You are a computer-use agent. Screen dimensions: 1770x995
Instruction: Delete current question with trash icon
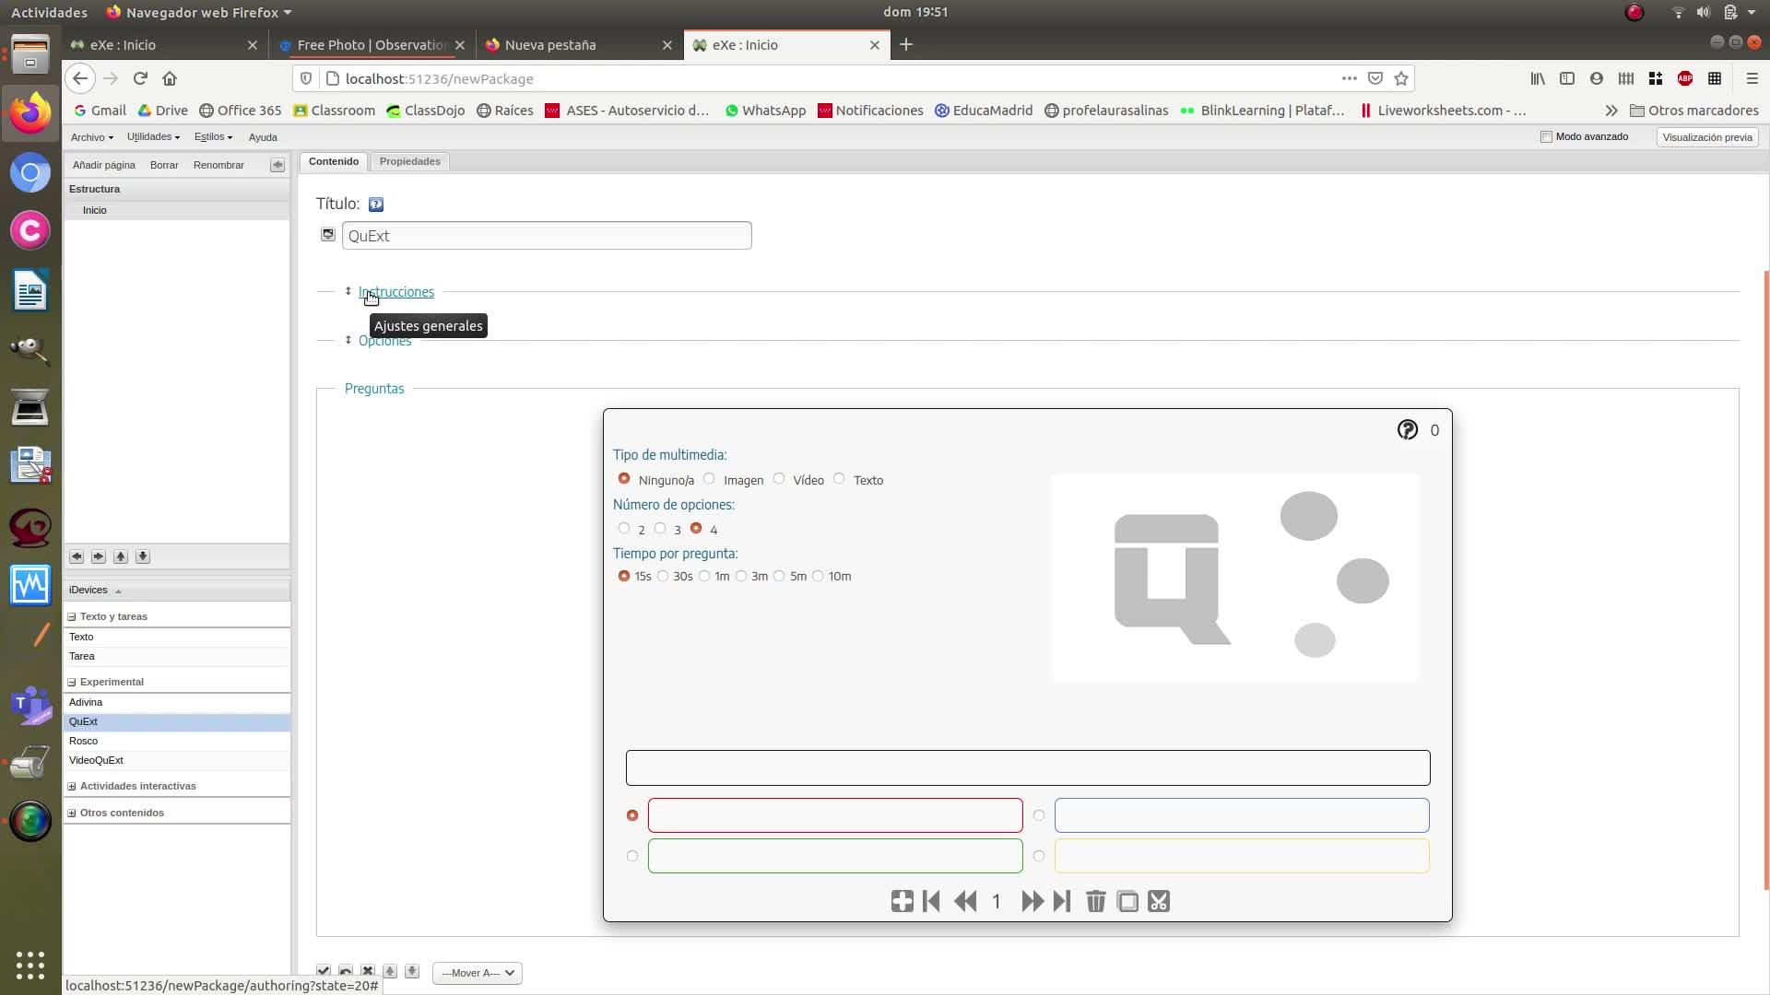pyautogui.click(x=1095, y=901)
